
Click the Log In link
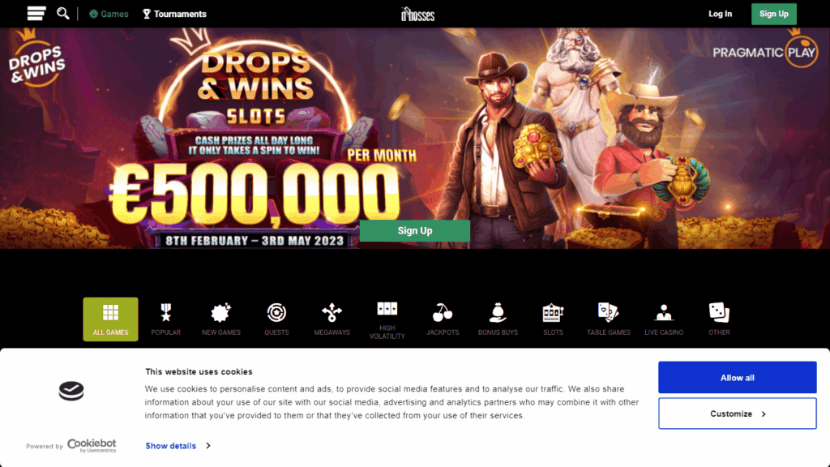(x=720, y=14)
